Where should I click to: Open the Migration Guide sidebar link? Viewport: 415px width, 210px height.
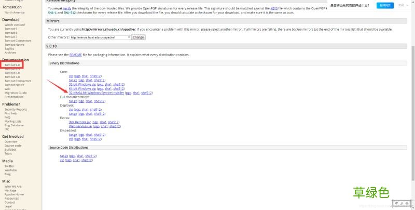pos(16,93)
